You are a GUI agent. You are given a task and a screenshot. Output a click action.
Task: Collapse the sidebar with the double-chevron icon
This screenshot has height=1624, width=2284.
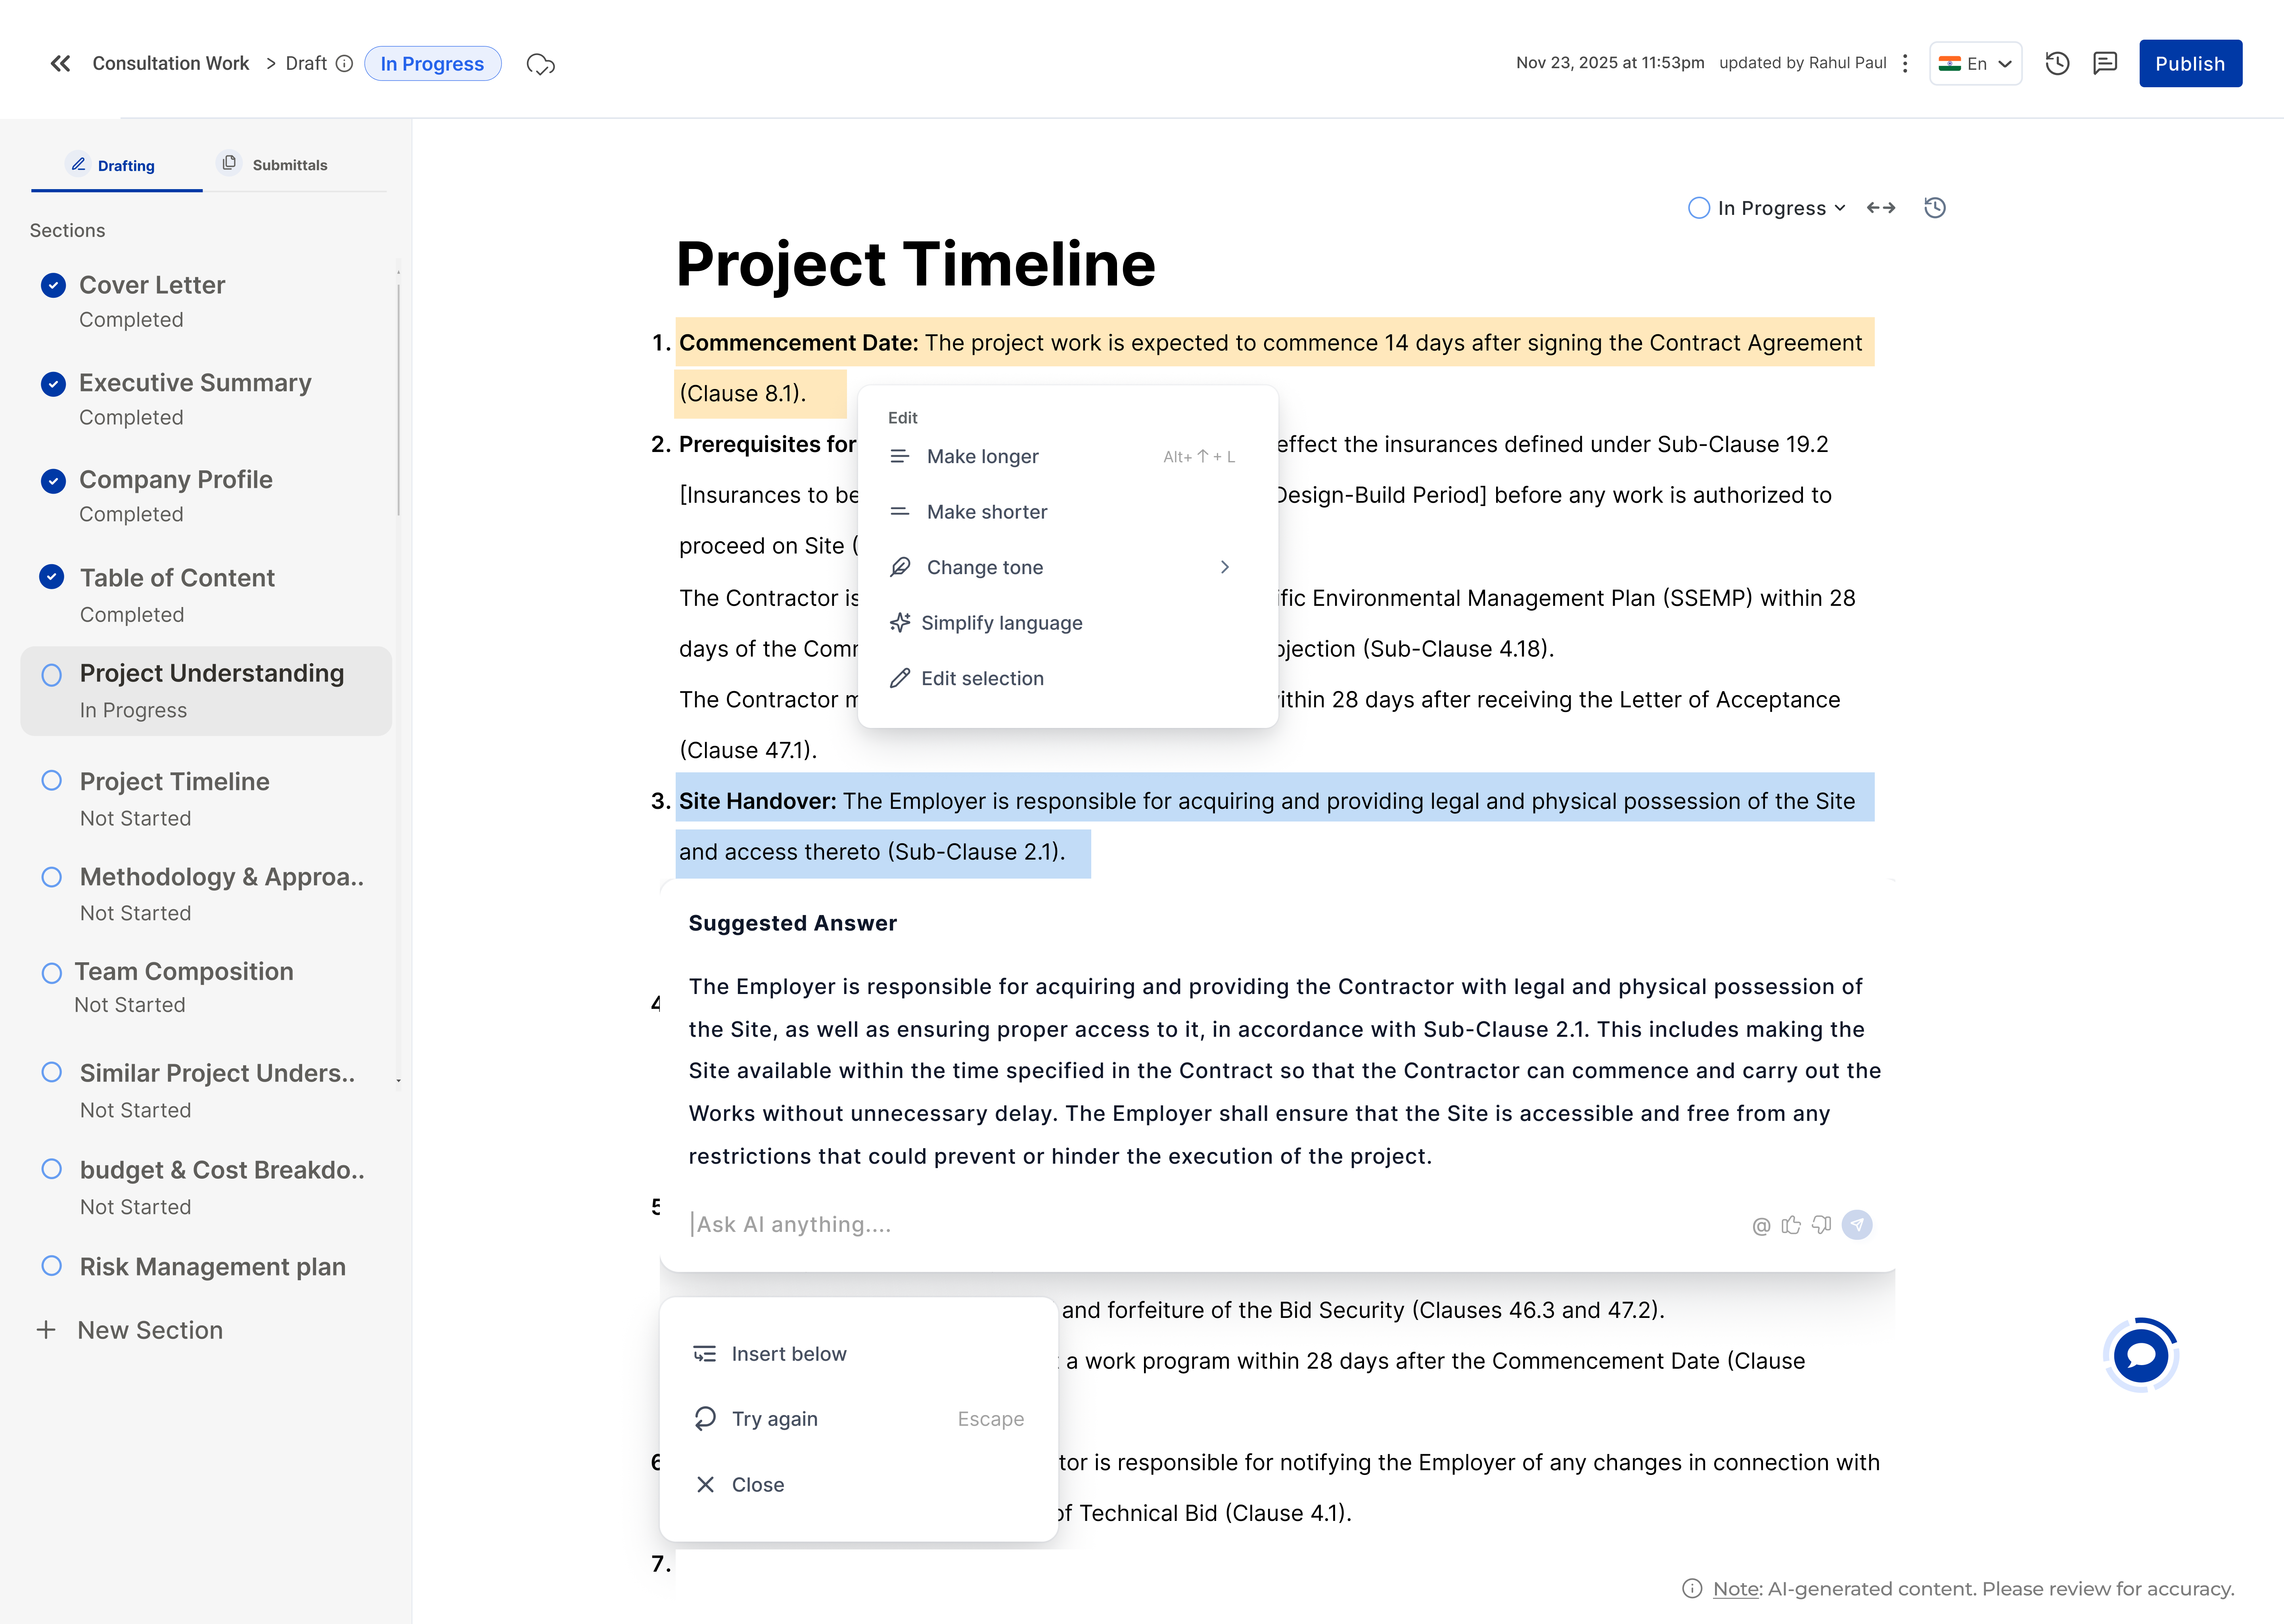click(x=60, y=63)
